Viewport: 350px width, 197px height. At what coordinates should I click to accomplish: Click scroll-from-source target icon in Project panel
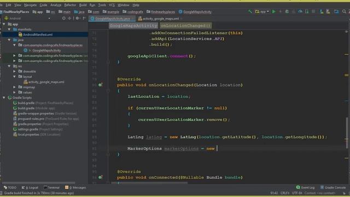point(64,18)
